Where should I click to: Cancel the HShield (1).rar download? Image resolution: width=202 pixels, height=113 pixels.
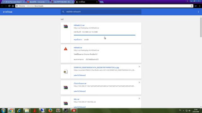pos(86,40)
